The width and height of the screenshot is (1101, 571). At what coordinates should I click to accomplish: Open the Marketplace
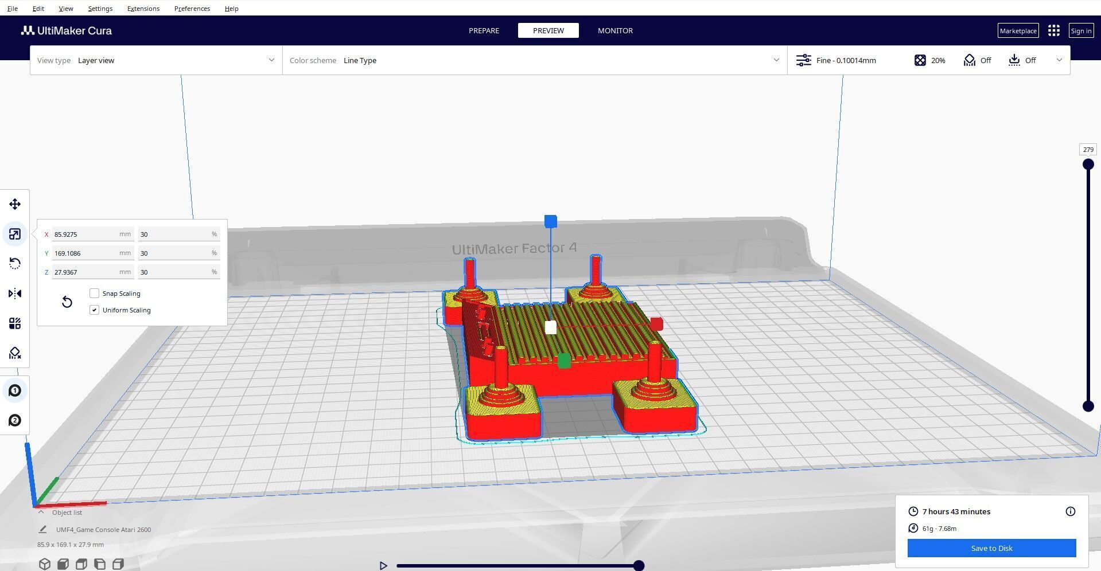(1018, 31)
